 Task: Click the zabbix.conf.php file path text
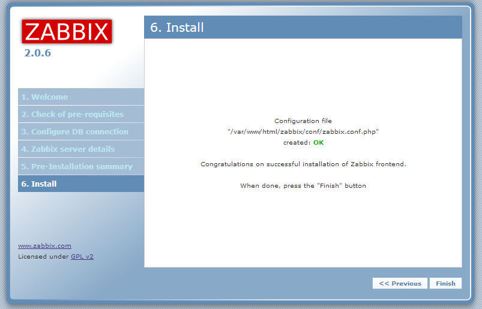pos(303,132)
